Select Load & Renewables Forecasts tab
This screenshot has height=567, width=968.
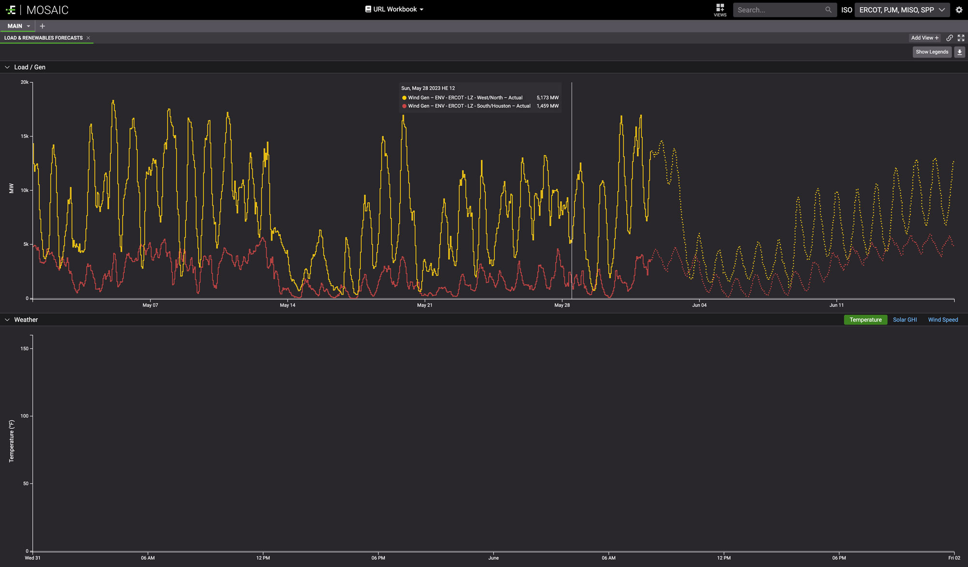(x=44, y=38)
